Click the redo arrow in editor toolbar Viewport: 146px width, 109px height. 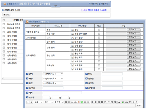point(31,102)
